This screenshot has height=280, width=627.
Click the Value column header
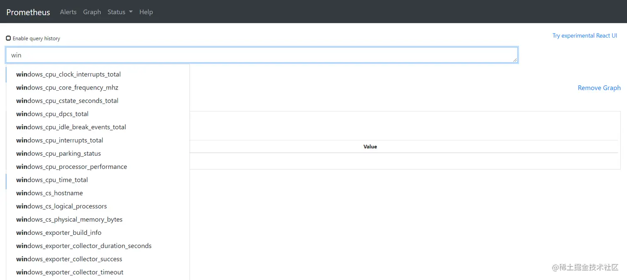tap(370, 147)
